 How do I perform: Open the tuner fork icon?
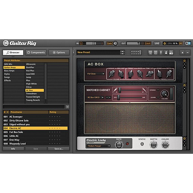(x=161, y=52)
